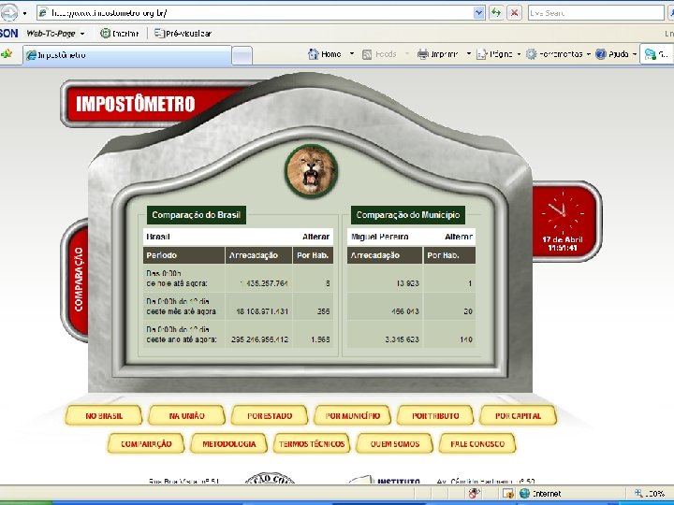Expand the Imprimir dropdown arrow in command bar
This screenshot has width=674, height=505.
tap(469, 54)
